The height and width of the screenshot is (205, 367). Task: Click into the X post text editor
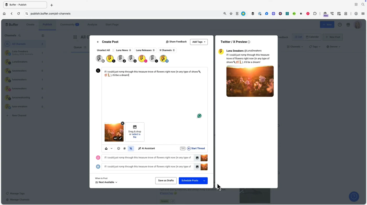coord(154,94)
